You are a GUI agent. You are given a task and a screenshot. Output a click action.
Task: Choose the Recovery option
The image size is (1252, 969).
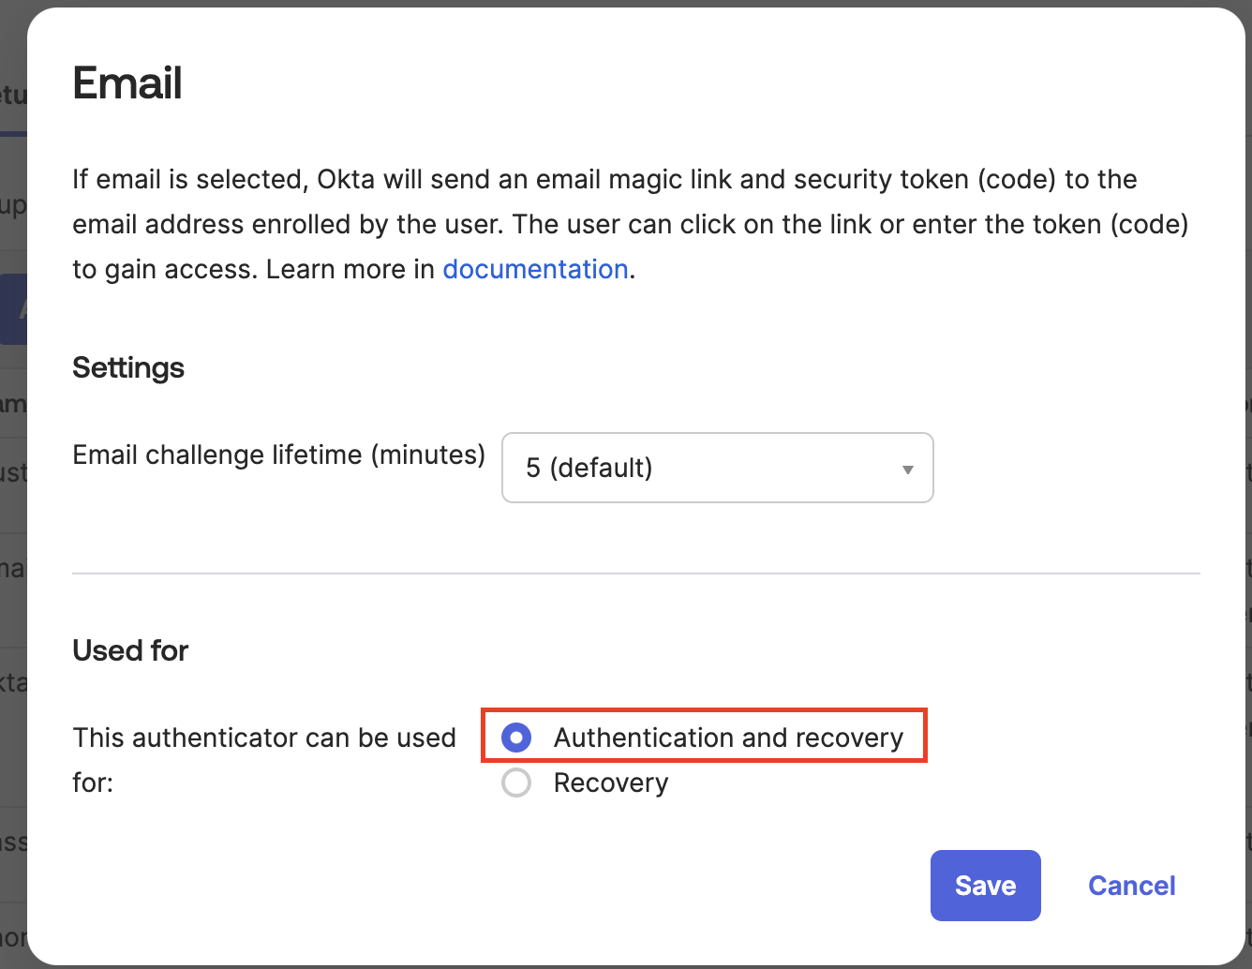coord(516,783)
